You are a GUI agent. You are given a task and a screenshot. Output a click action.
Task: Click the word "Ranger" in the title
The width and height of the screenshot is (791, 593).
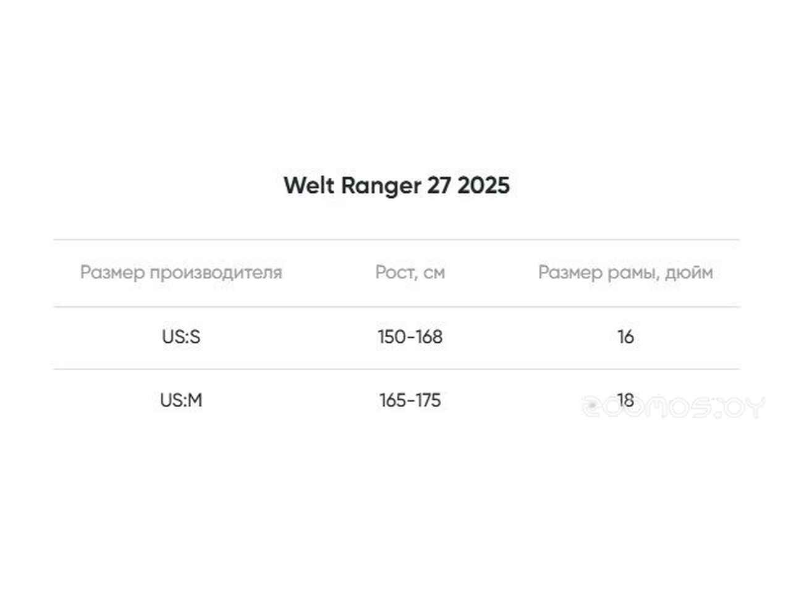tap(381, 187)
